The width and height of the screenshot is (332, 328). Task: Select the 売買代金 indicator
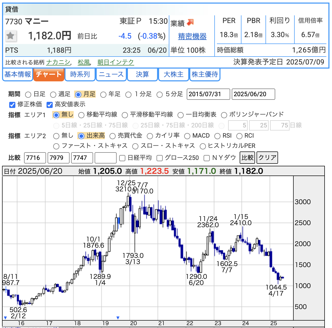112,136
